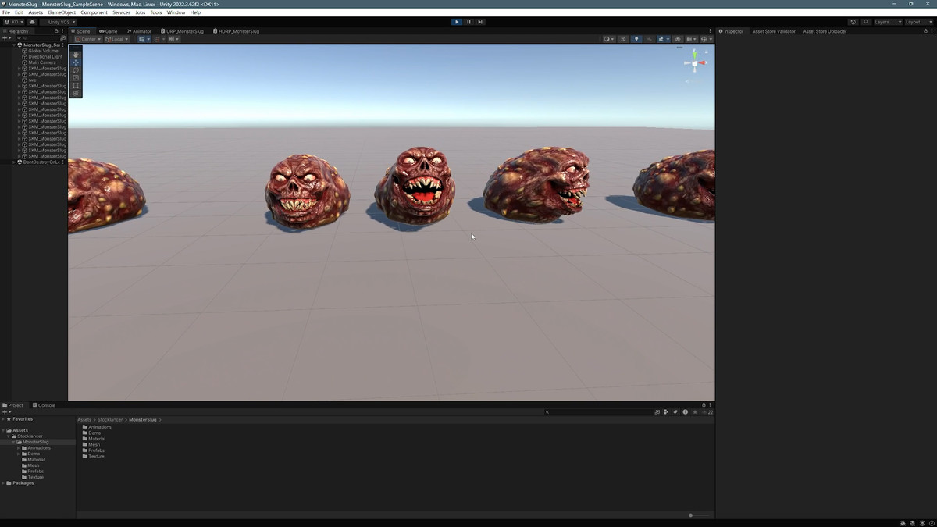Image resolution: width=937 pixels, height=527 pixels.
Task: Open the File menu
Action: pos(6,12)
